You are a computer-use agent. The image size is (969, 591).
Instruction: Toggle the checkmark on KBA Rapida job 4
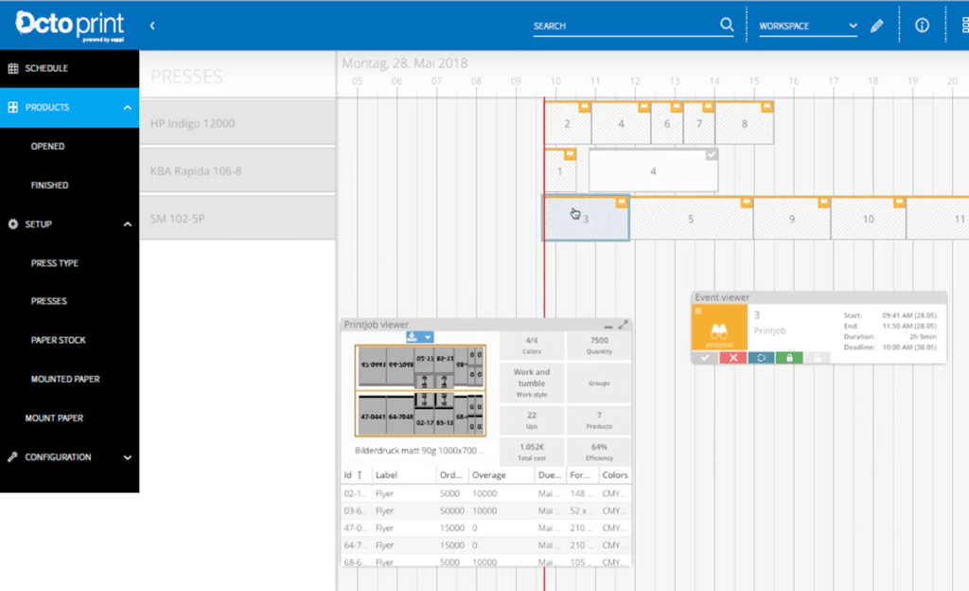[x=712, y=154]
